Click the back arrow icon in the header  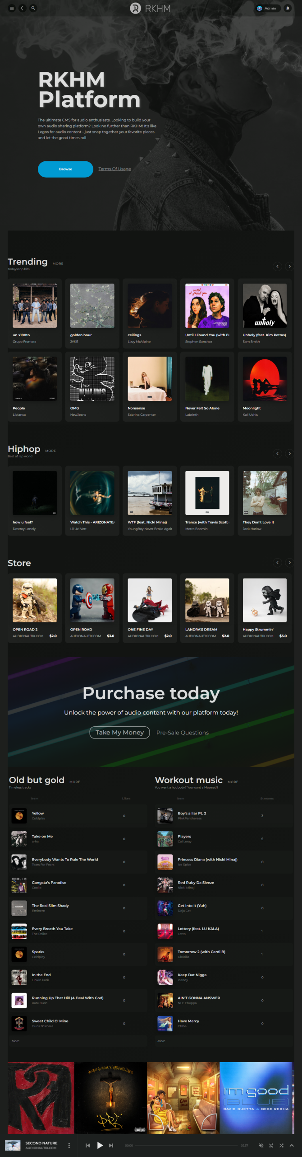pyautogui.click(x=22, y=8)
